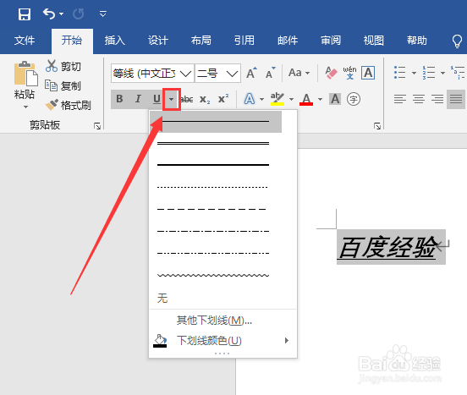Toggle subscript x₂ button
467x395 pixels.
[x=205, y=99]
